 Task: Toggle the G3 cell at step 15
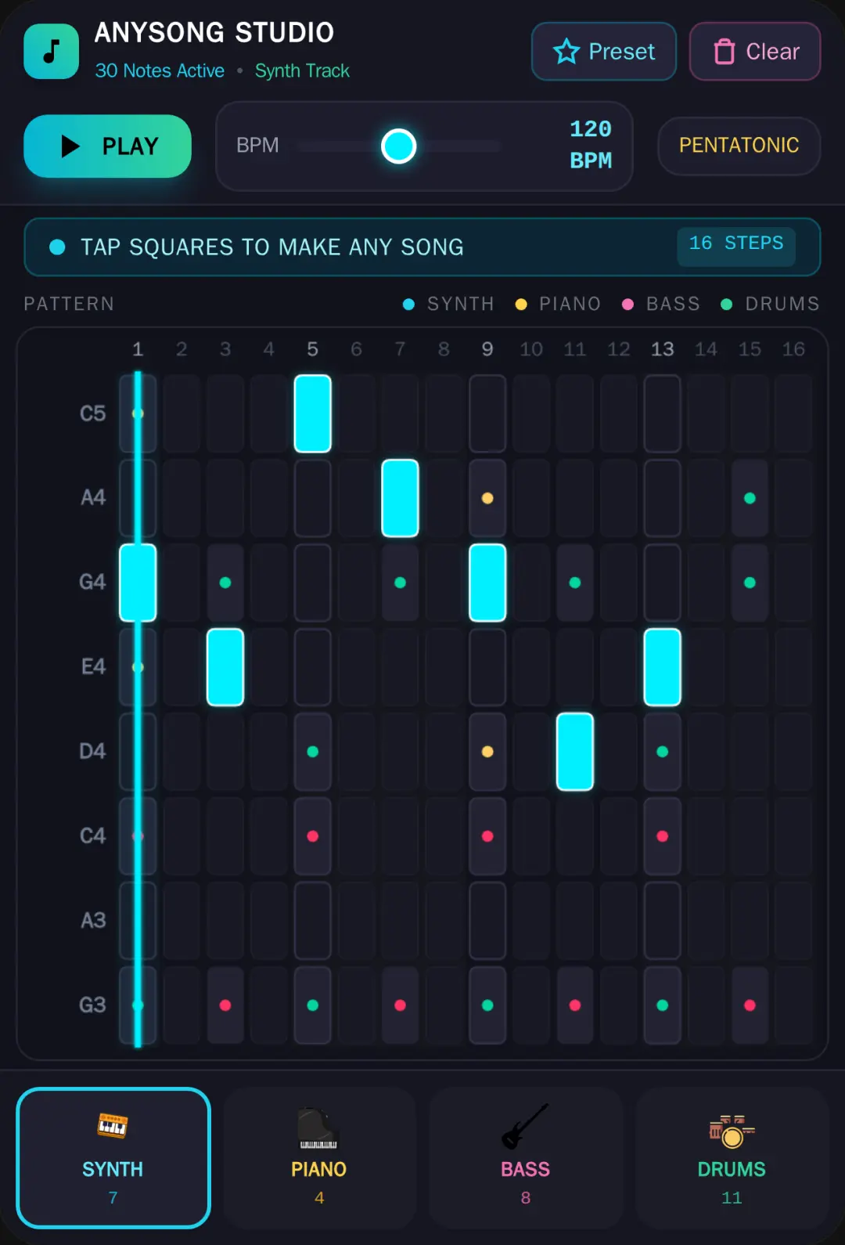coord(750,1005)
